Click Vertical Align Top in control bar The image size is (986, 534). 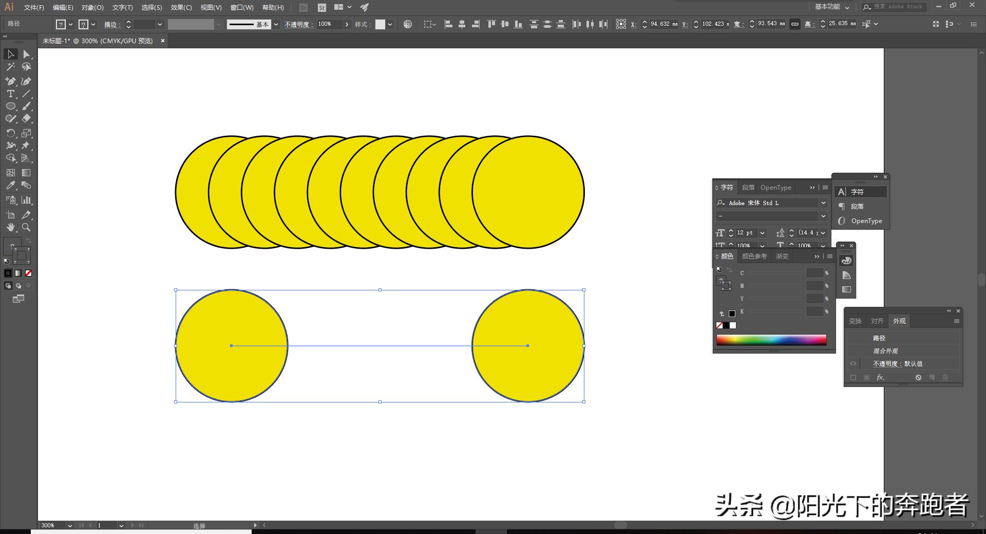(491, 24)
